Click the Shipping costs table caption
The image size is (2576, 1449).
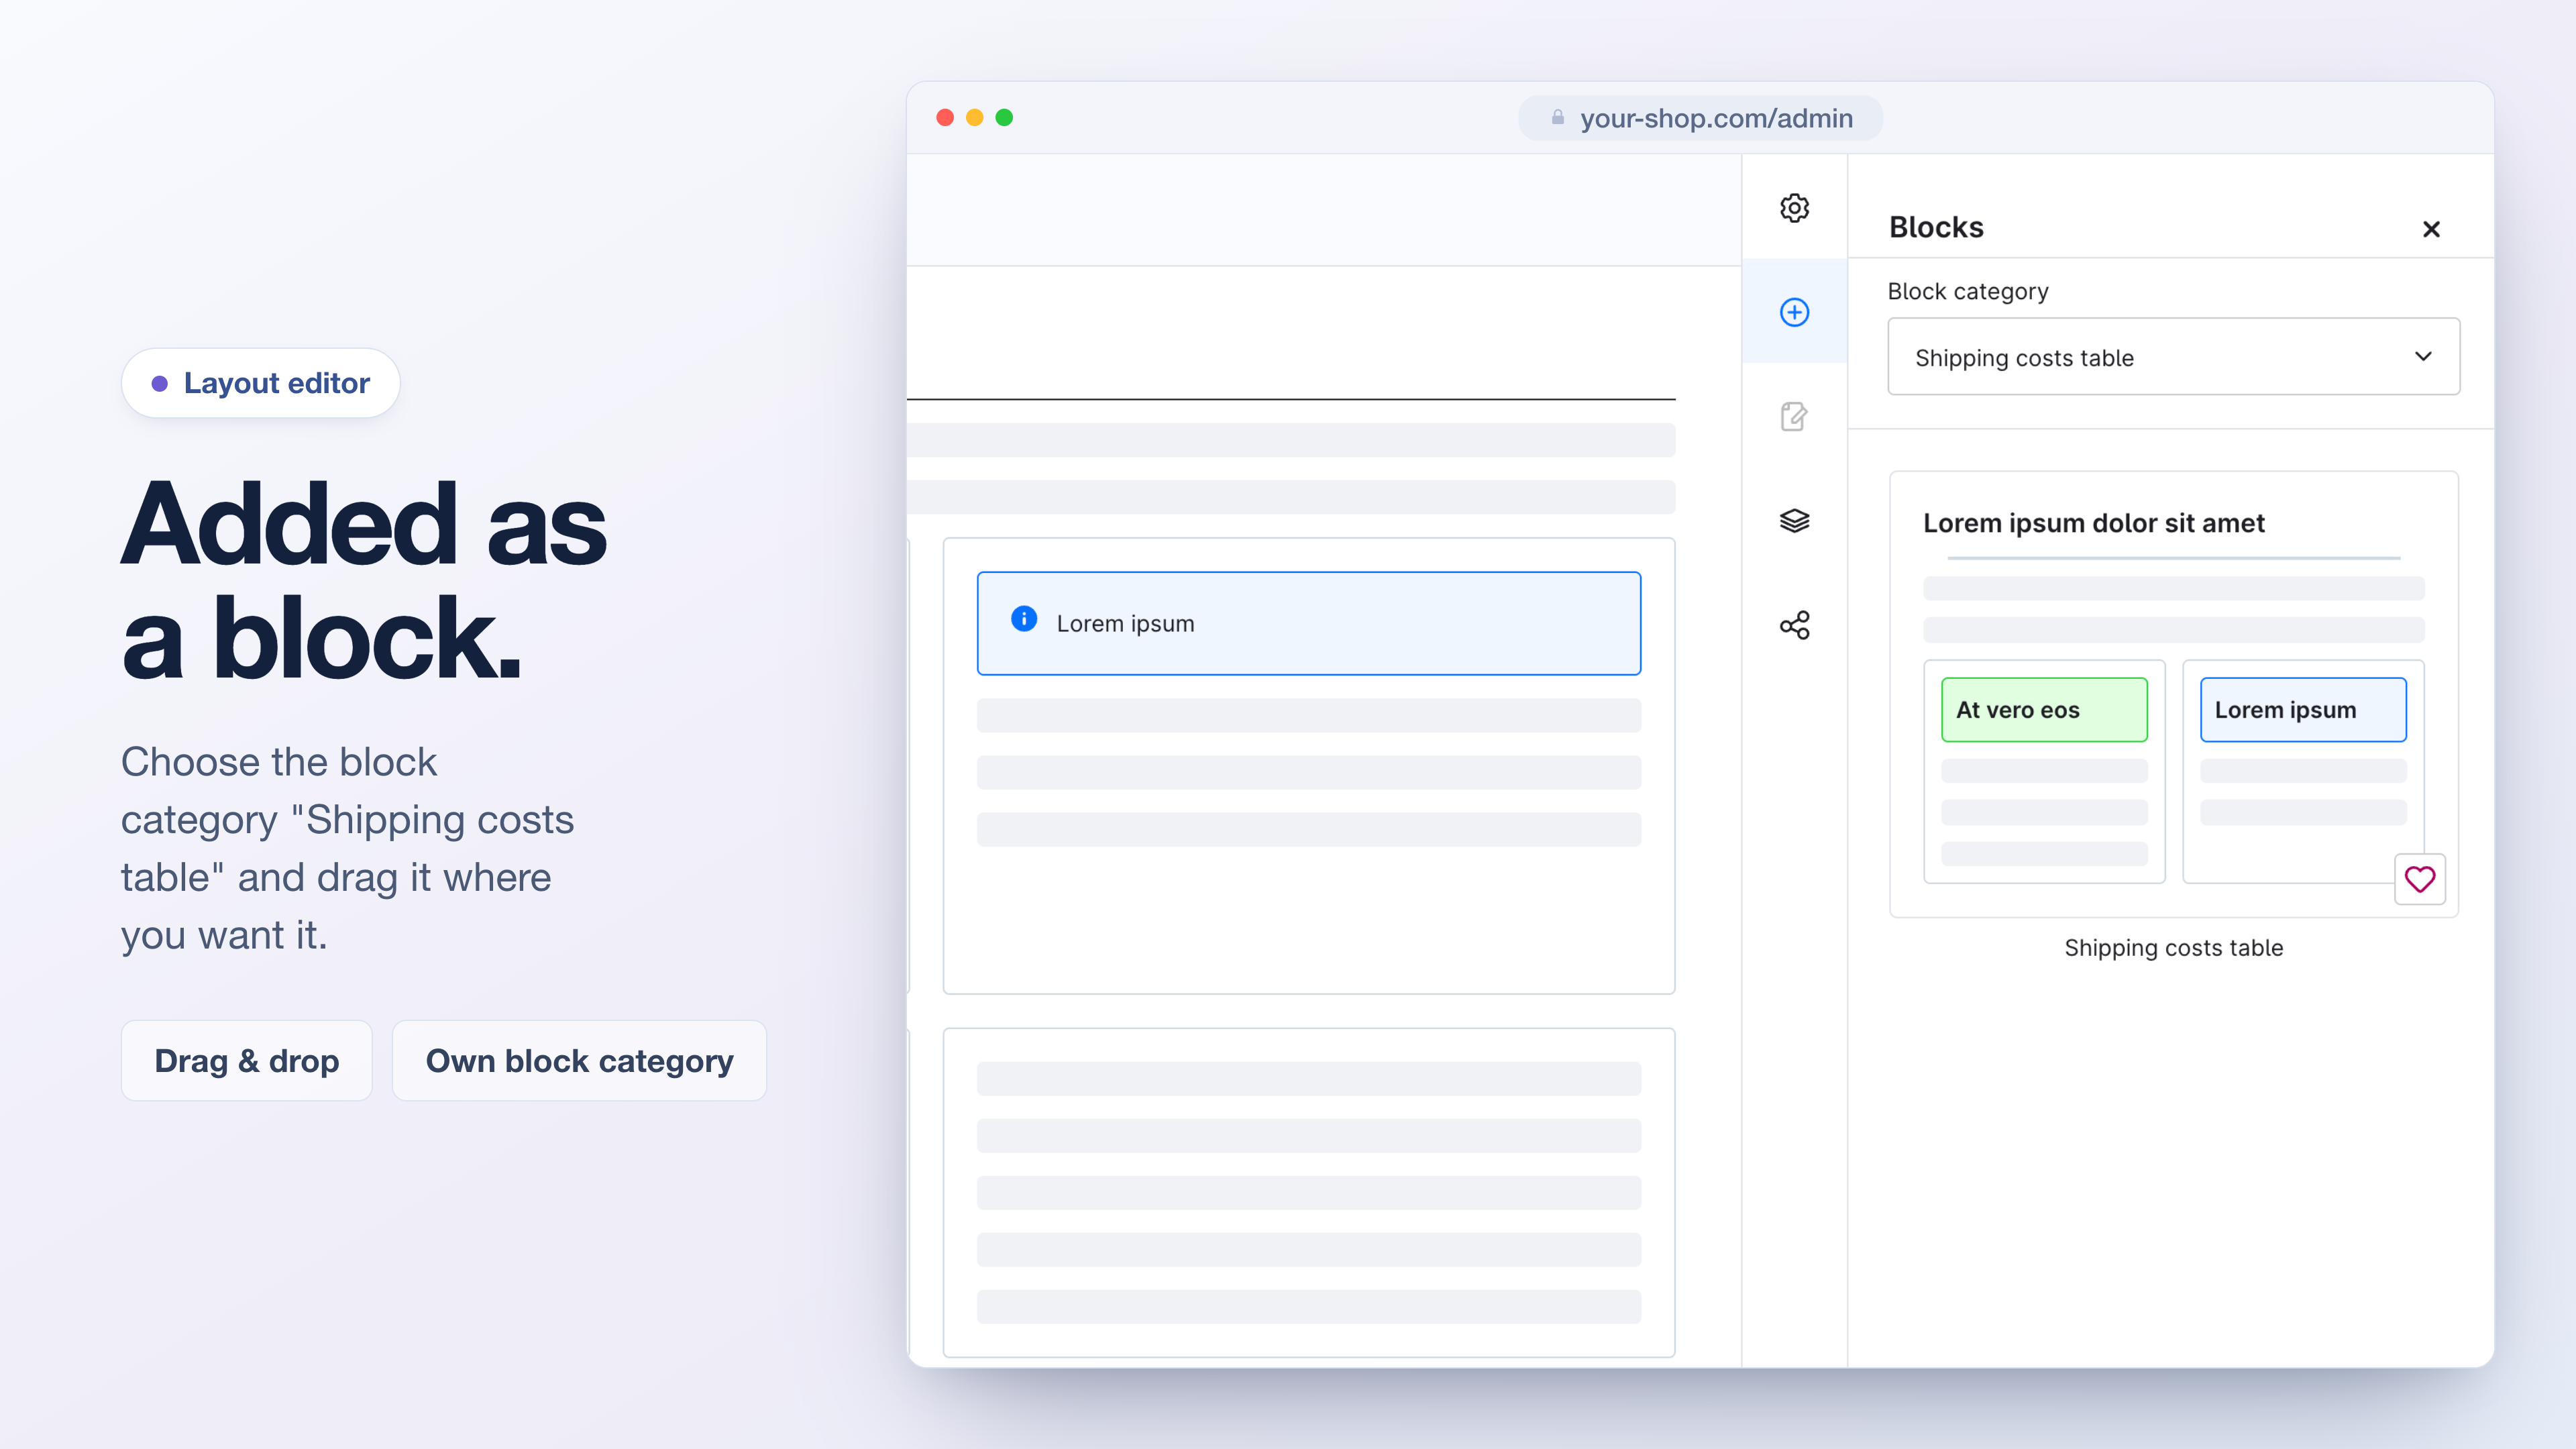click(x=2173, y=947)
